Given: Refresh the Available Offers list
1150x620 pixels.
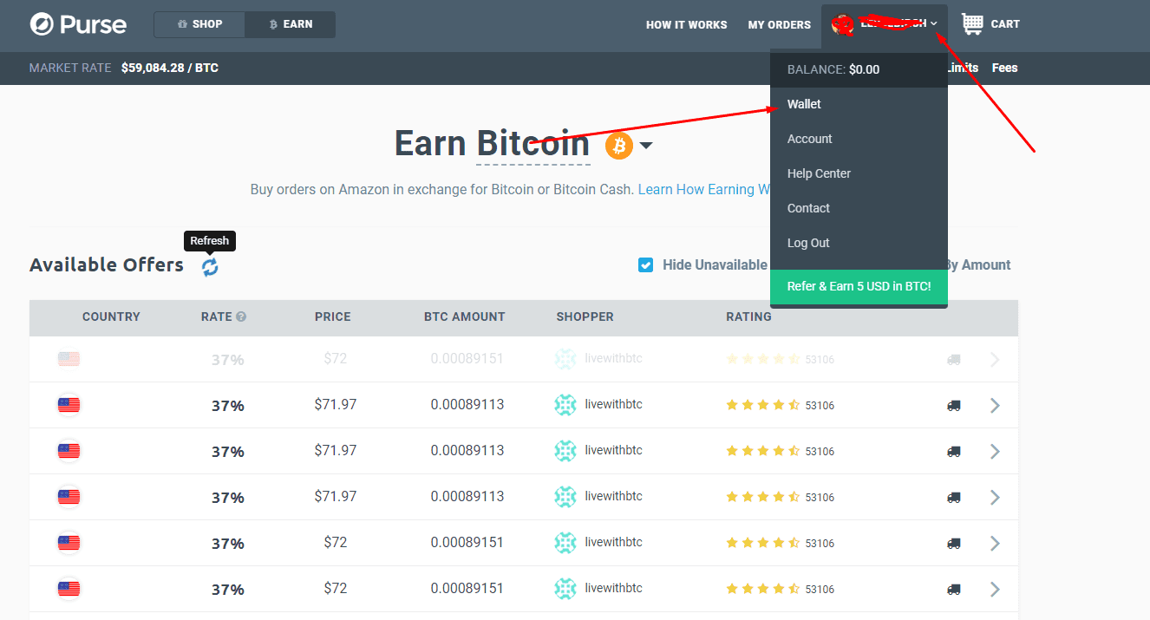Looking at the screenshot, I should pyautogui.click(x=210, y=267).
